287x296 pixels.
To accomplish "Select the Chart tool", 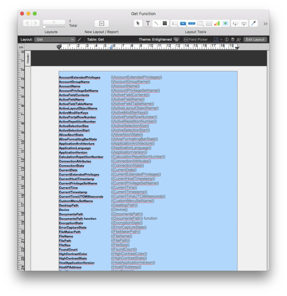I will click(x=217, y=23).
